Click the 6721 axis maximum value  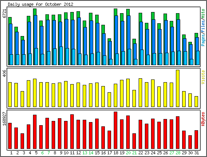click(x=5, y=14)
